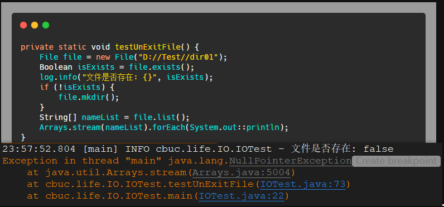Open the IOTest.java:22 stack trace link
The height and width of the screenshot is (207, 444).
(242, 196)
